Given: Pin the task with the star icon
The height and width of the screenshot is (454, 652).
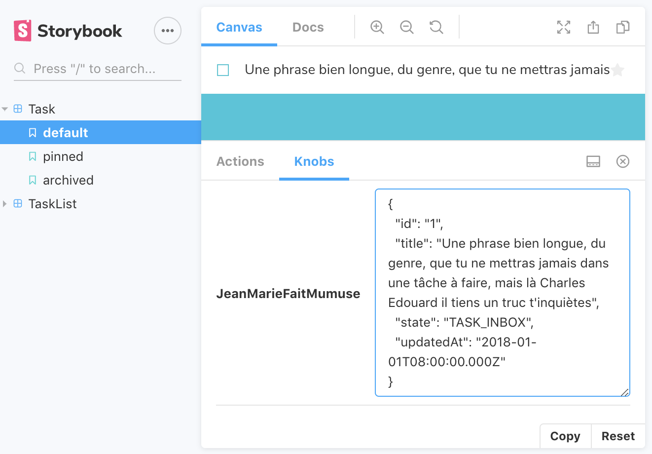Looking at the screenshot, I should [x=618, y=70].
